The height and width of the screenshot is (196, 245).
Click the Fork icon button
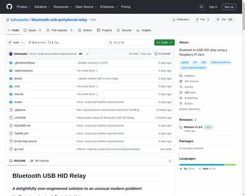coord(197,20)
